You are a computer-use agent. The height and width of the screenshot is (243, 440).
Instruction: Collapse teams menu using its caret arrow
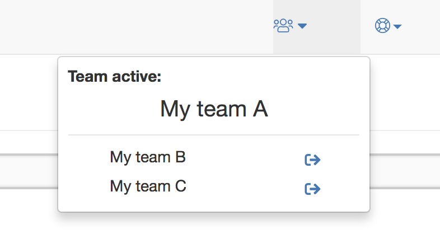[x=302, y=26]
